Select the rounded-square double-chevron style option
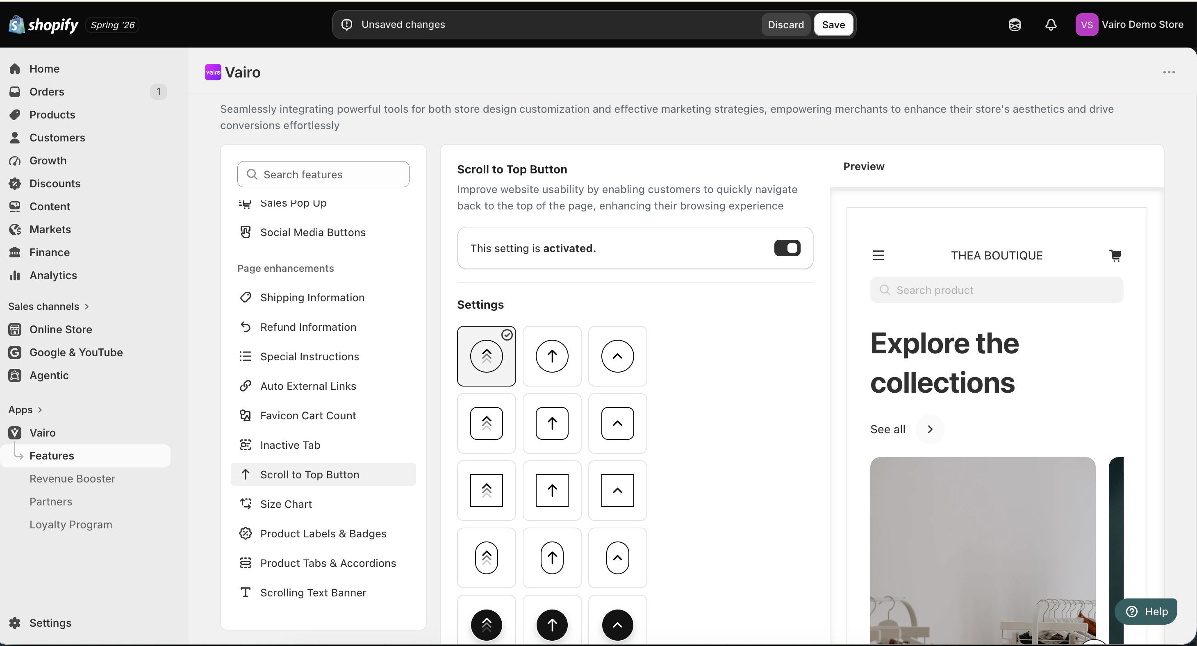 tap(487, 423)
